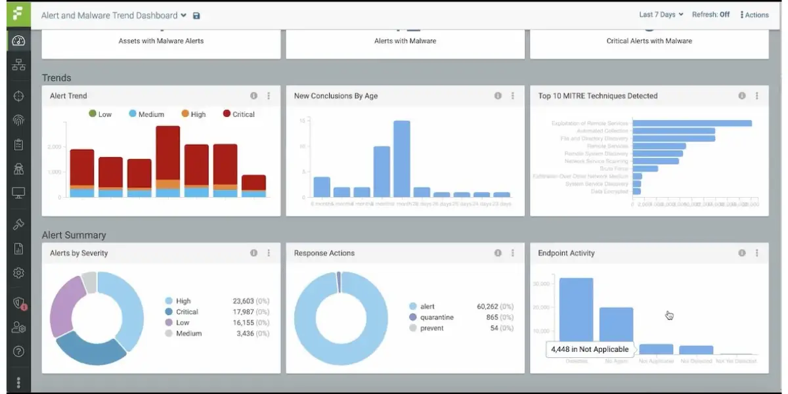Open the report document icon in sidebar
This screenshot has width=788, height=394.
18,249
